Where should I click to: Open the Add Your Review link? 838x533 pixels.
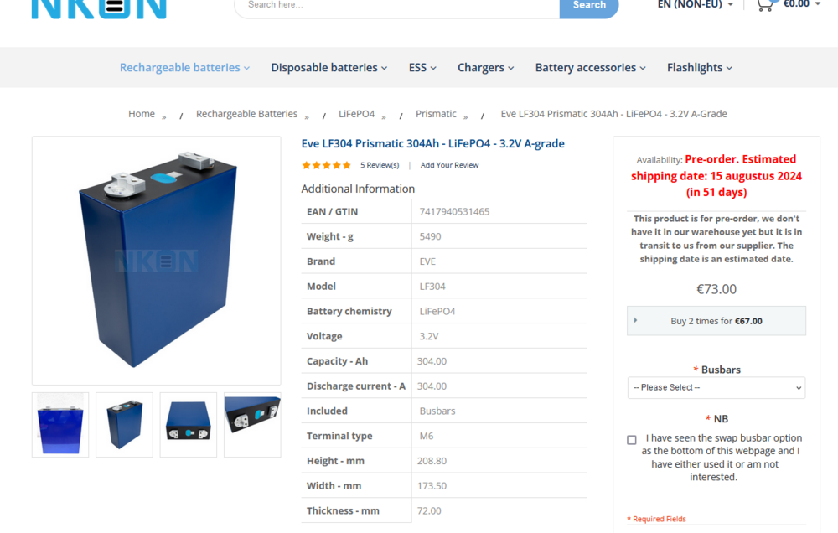pyautogui.click(x=449, y=165)
